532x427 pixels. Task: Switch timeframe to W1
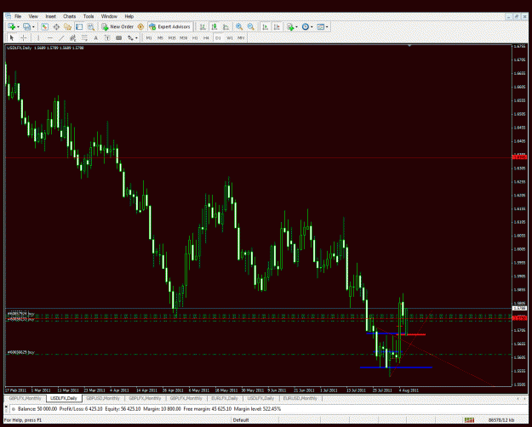point(229,38)
